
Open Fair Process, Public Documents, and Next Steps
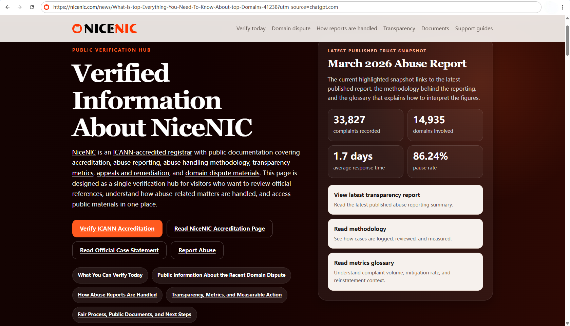(x=135, y=315)
